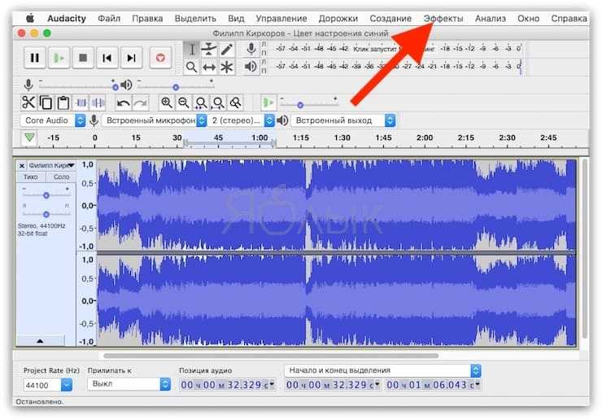
Task: Open the Встроенный выход output dropdown
Action: [x=343, y=120]
